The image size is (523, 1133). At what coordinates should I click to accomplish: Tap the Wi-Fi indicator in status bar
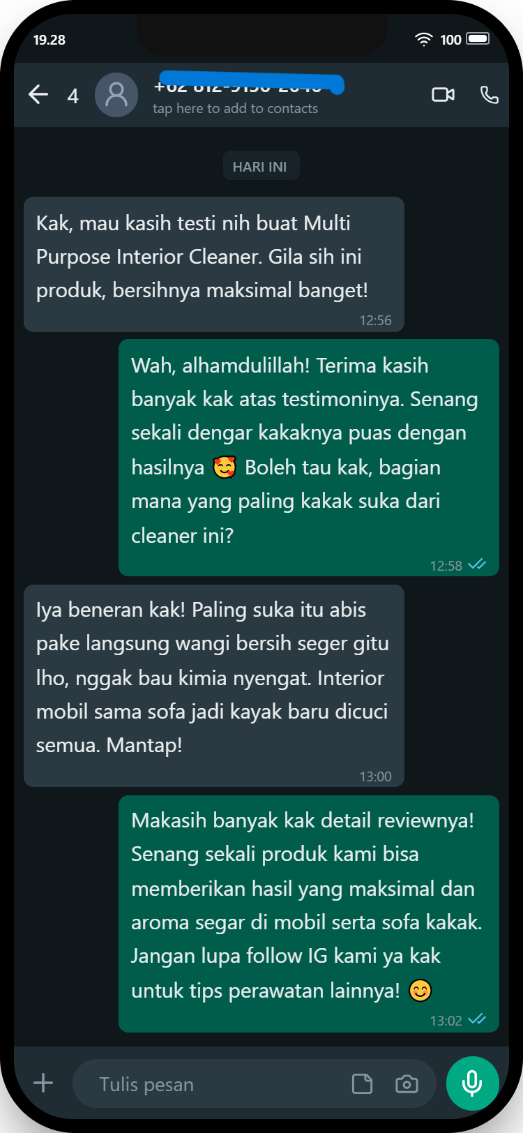point(423,39)
